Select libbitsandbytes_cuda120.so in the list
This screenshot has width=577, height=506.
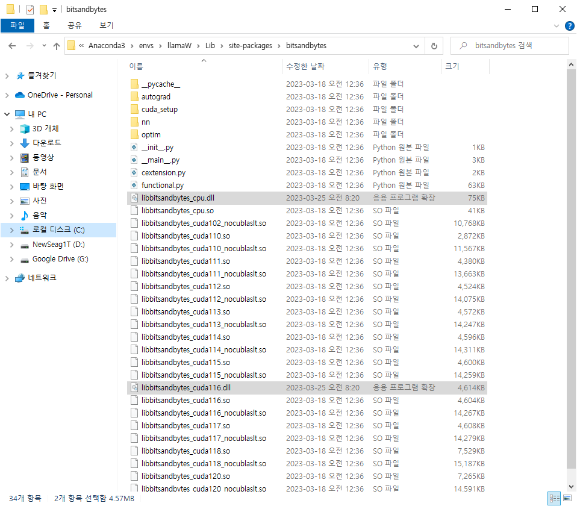(307, 476)
